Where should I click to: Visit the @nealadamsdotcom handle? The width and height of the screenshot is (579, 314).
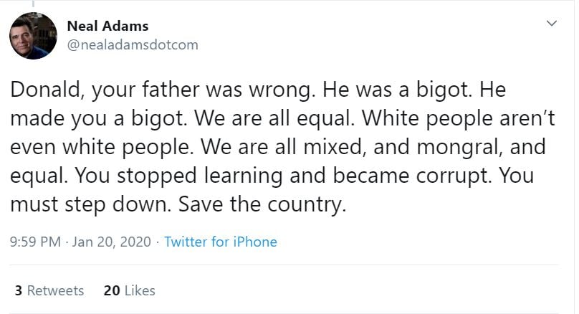point(132,45)
